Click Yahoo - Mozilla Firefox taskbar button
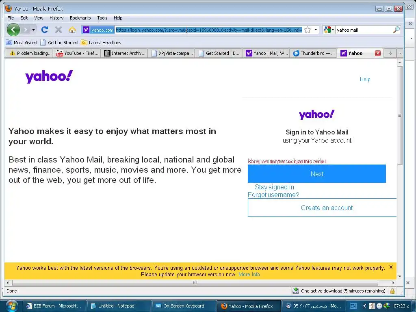This screenshot has width=416, height=312. click(x=249, y=306)
